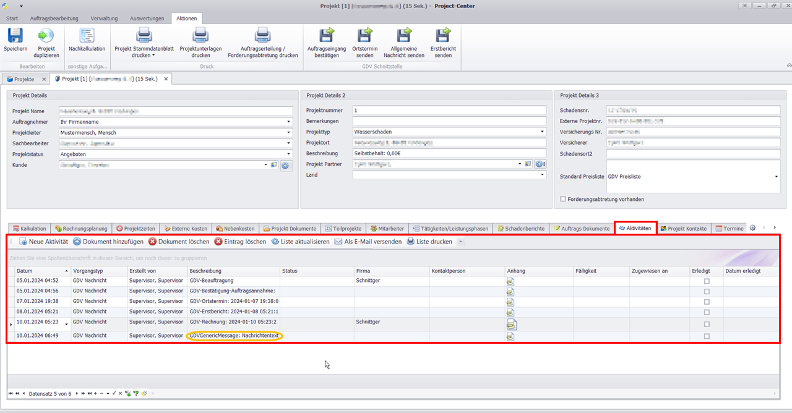The height and width of the screenshot is (413, 792).
Task: Open the Schadenberichte tab
Action: [521, 229]
